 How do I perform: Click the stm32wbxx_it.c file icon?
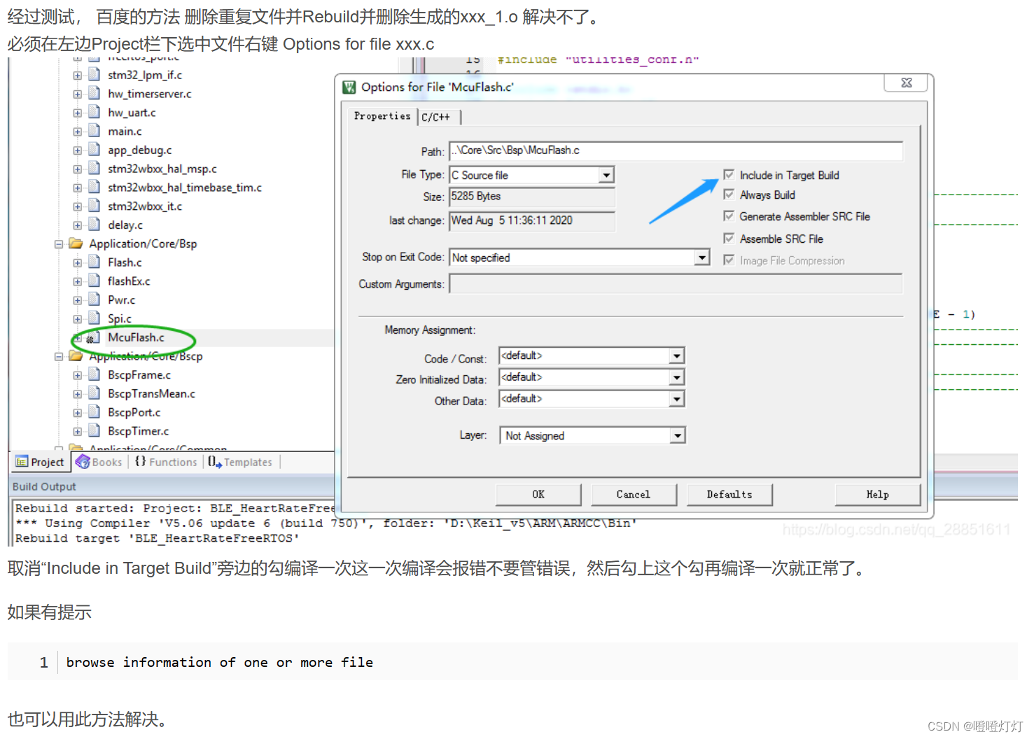95,206
